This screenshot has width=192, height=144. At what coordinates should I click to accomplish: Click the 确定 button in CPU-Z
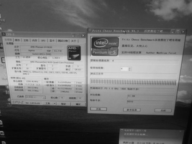click(x=78, y=104)
